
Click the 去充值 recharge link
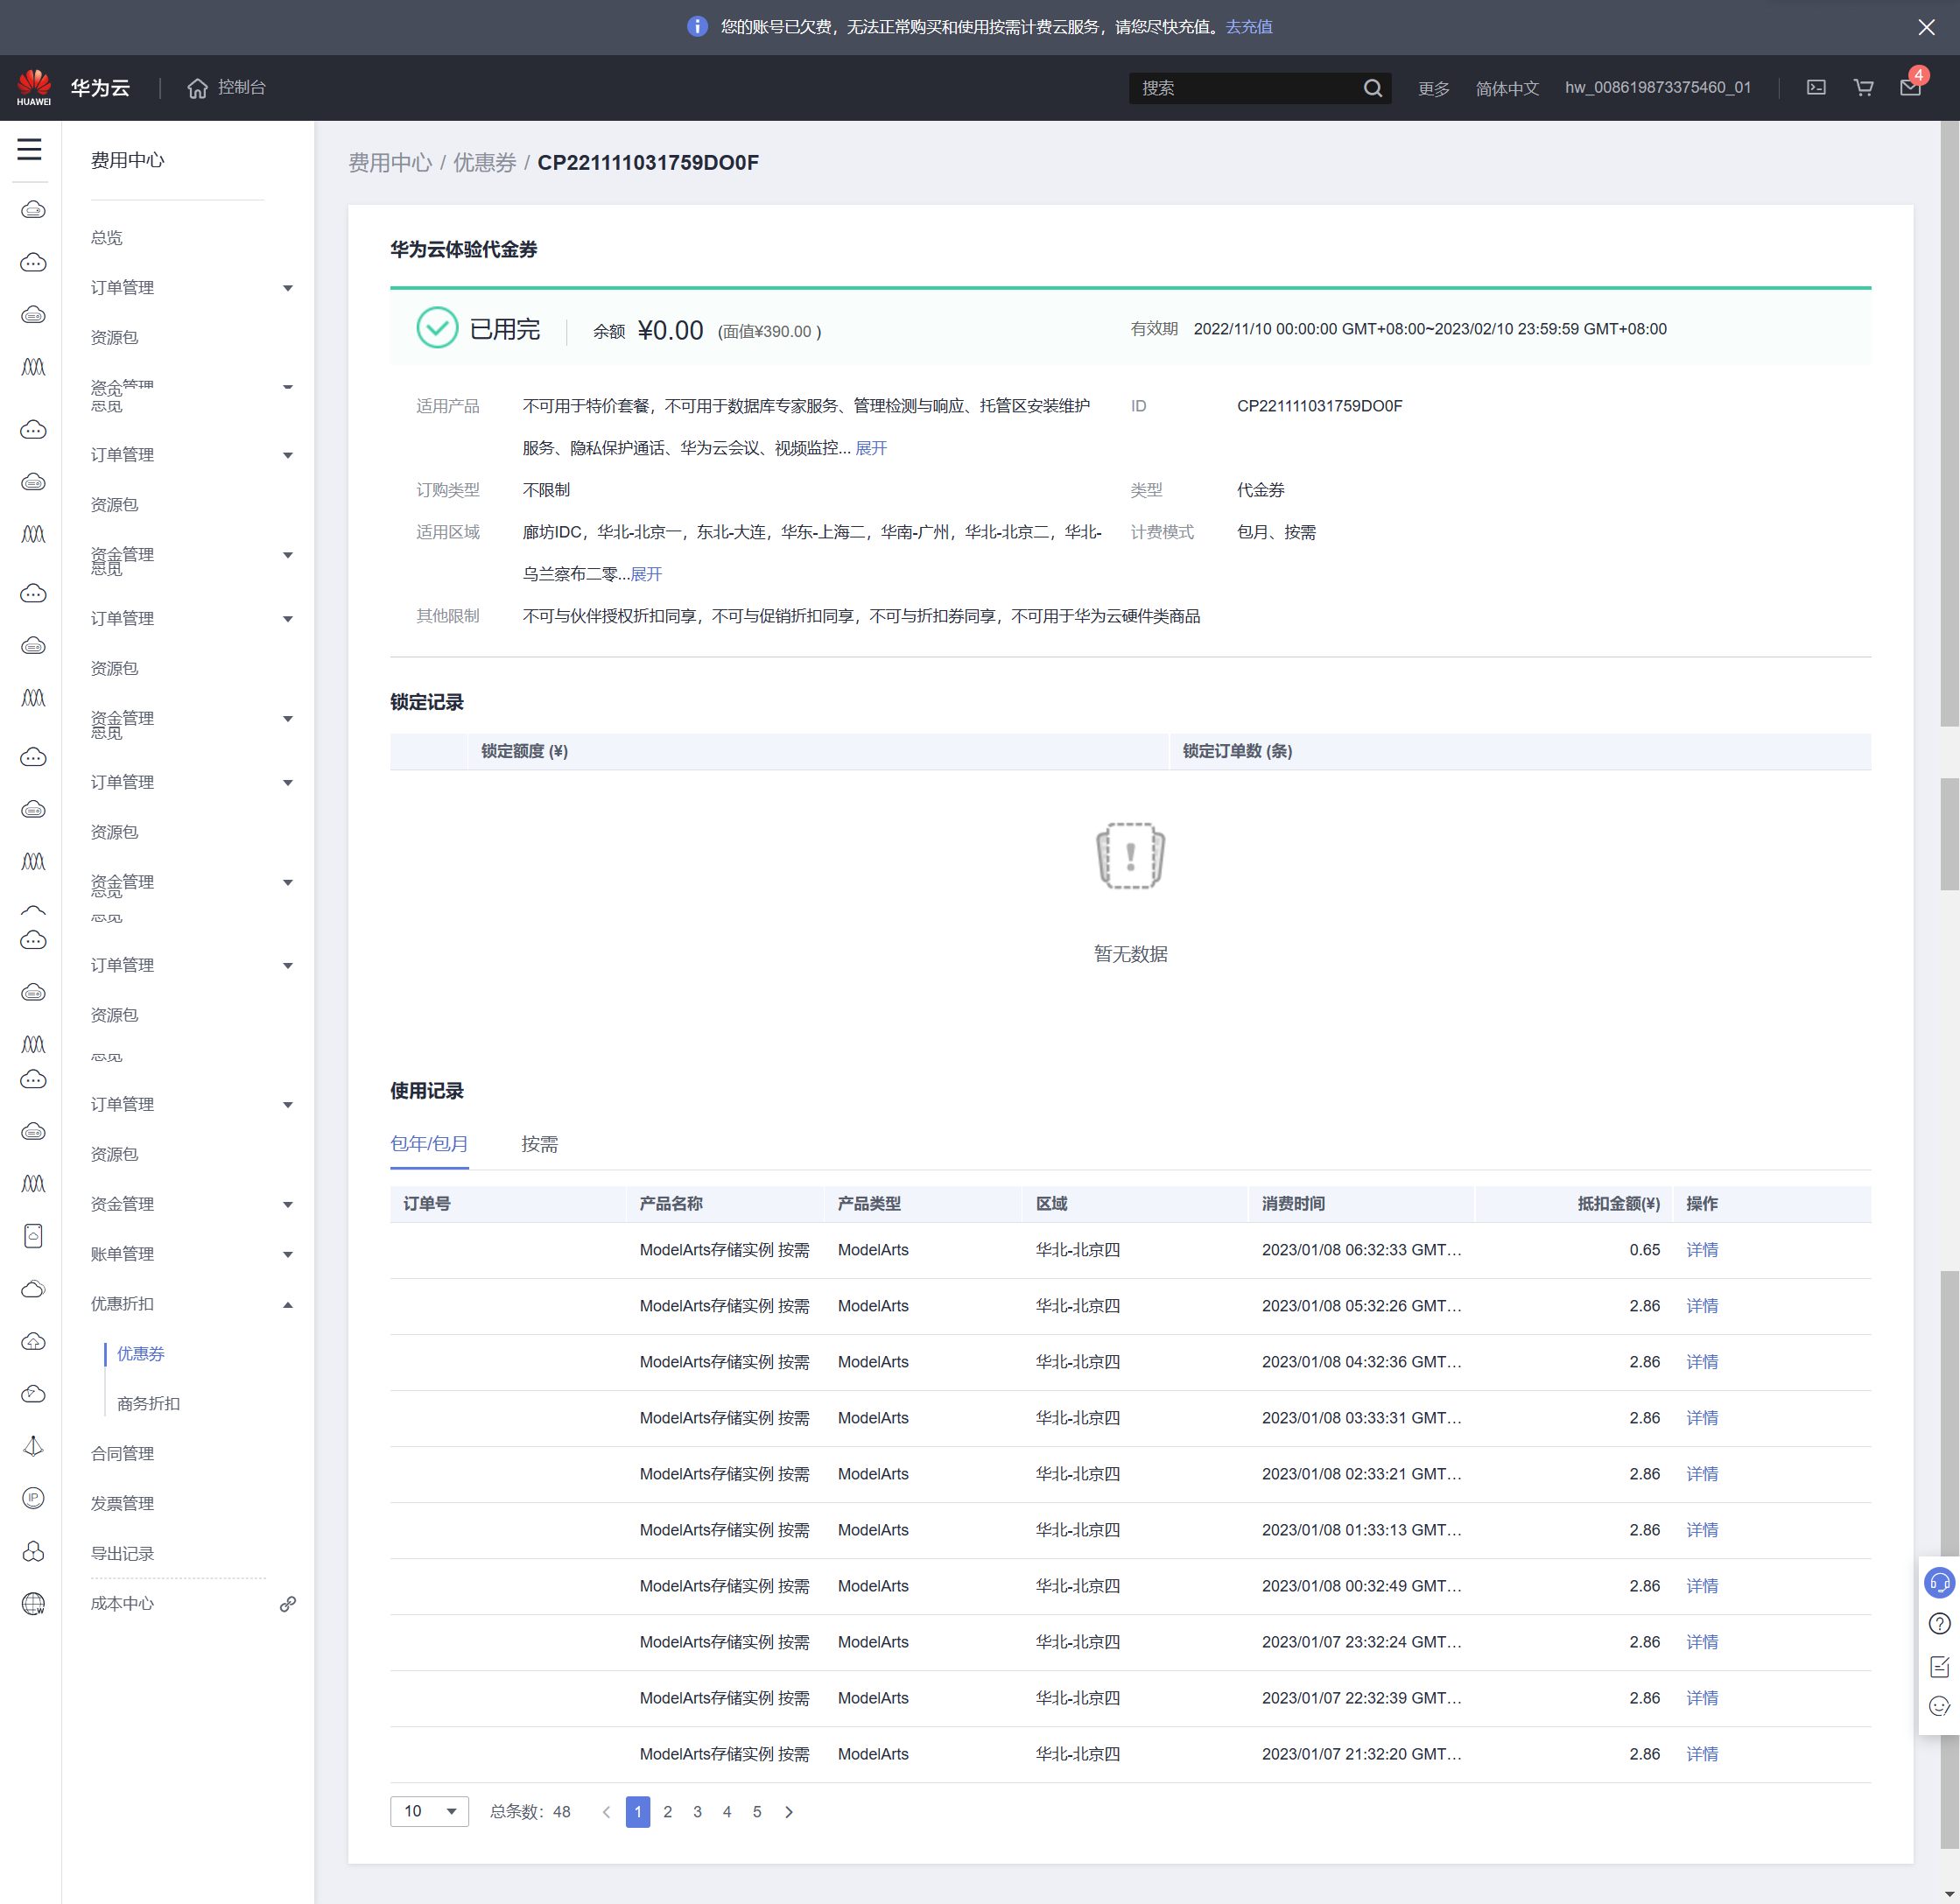[1249, 27]
